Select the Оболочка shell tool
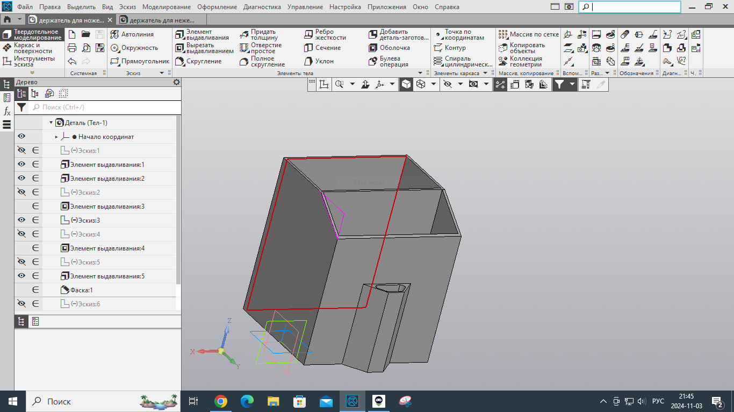This screenshot has width=734, height=412. pos(390,48)
